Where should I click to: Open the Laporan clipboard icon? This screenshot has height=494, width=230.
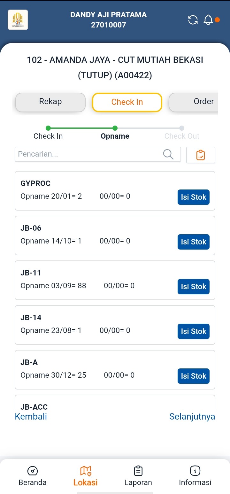point(138,471)
